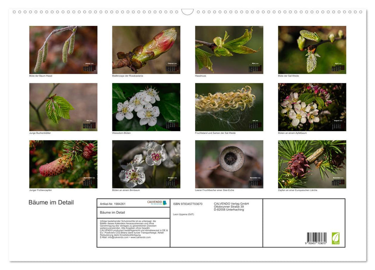
Task: Click the green eco leaf logo
Action: pos(336,238)
